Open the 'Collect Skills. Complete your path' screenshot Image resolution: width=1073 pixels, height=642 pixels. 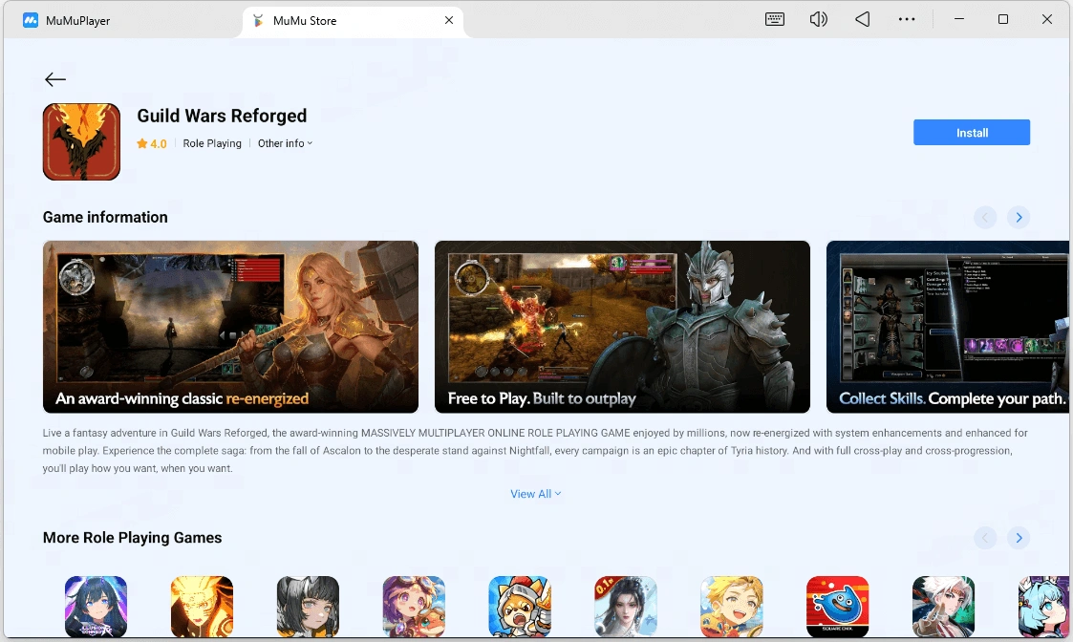[948, 327]
